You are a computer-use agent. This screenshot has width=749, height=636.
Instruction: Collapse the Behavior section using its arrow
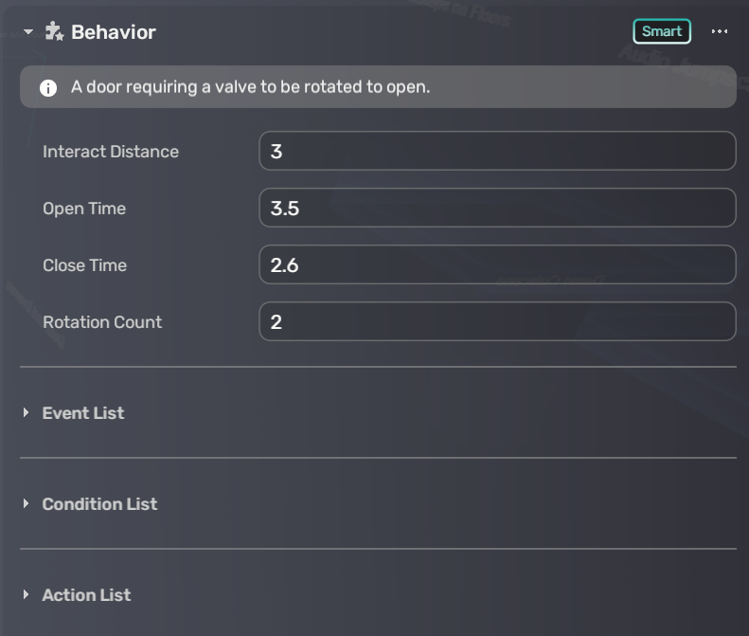pos(28,32)
